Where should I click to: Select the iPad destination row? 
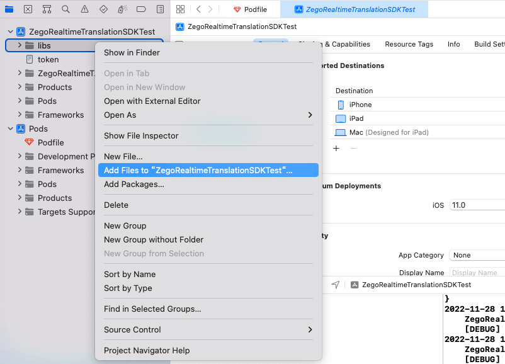(x=417, y=118)
